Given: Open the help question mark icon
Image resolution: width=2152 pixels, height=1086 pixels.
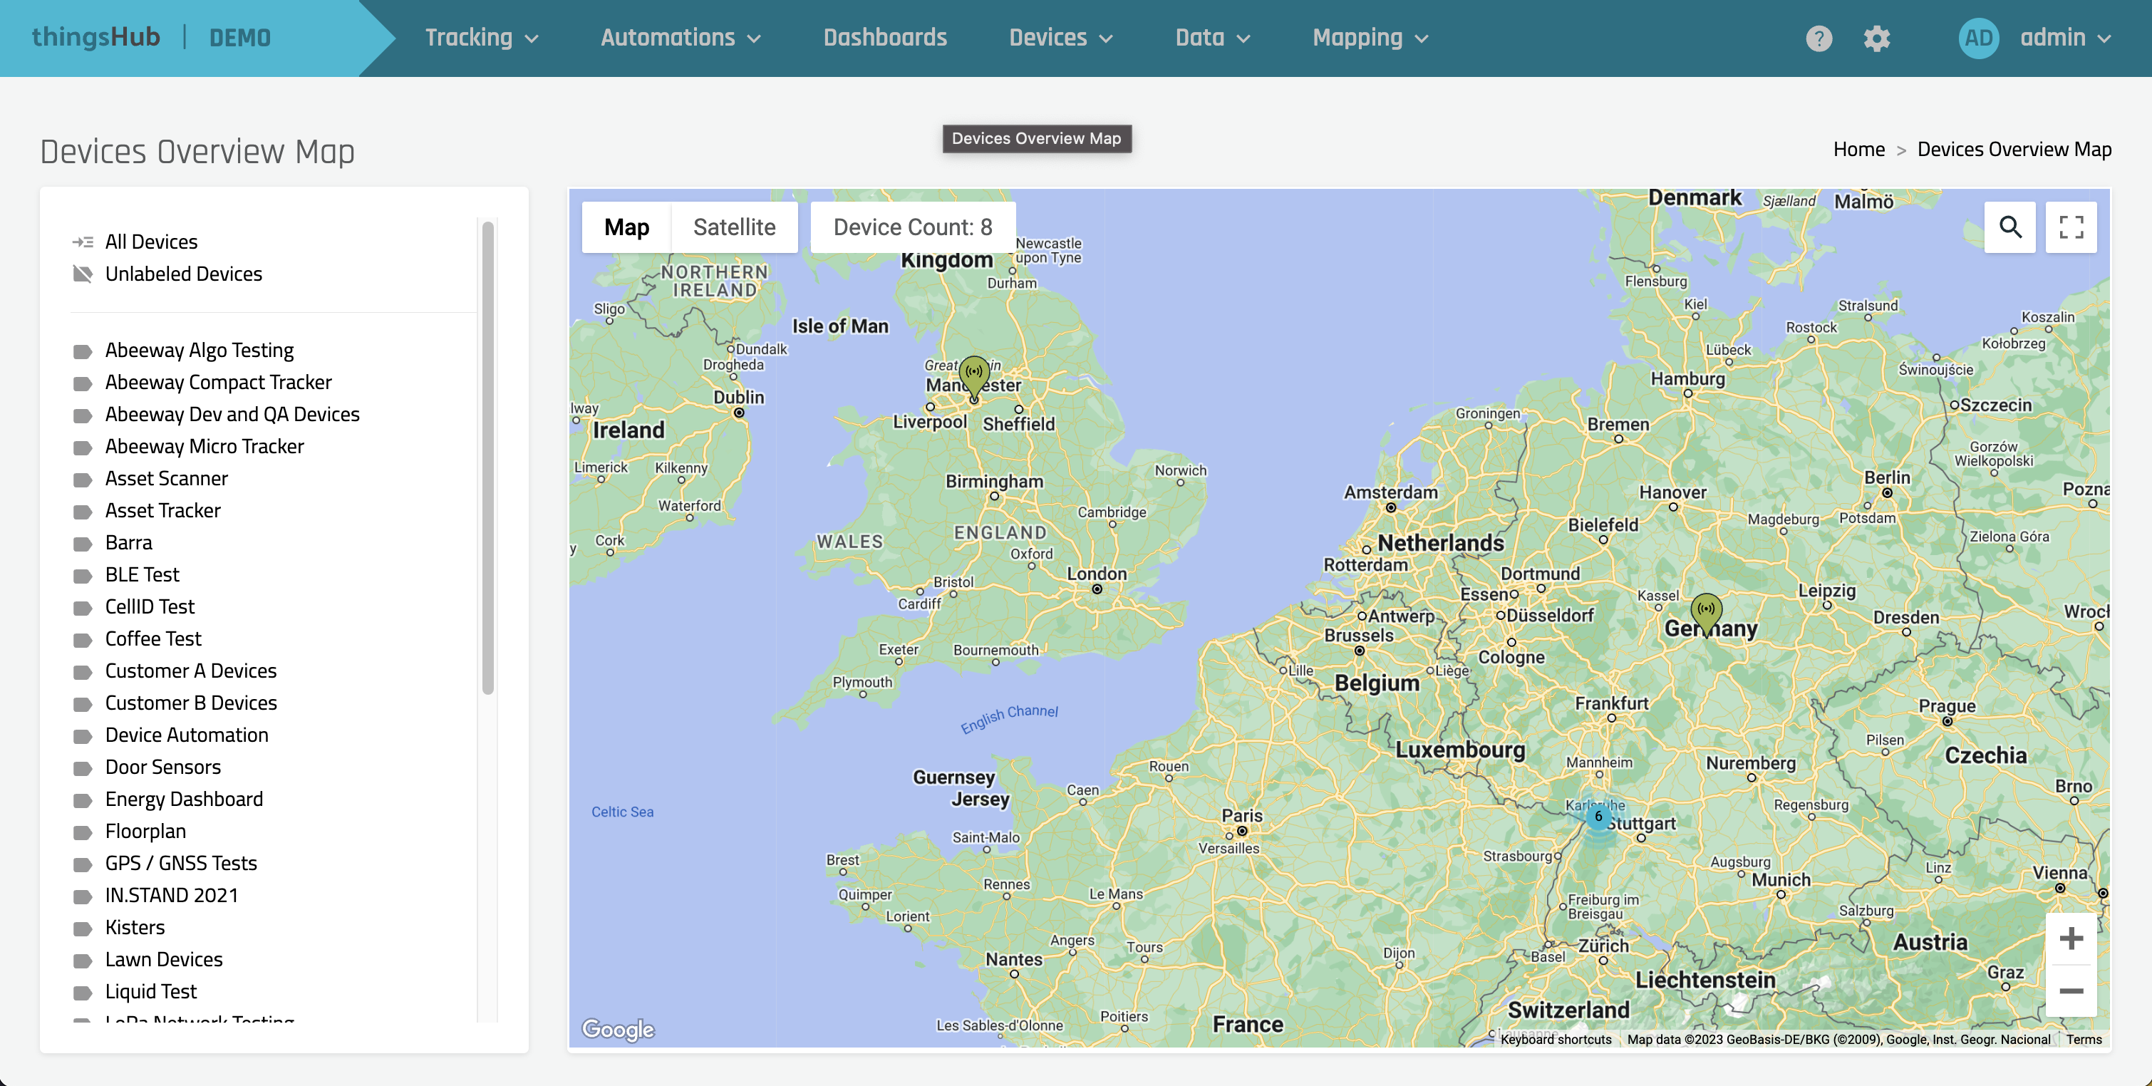Looking at the screenshot, I should coord(1819,38).
